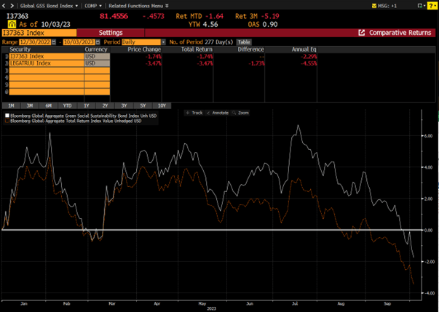Click the Table button

(x=244, y=42)
